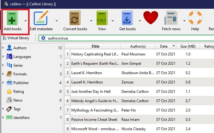Click the search gear icon
The height and width of the screenshot is (133, 214).
[x=43, y=38]
